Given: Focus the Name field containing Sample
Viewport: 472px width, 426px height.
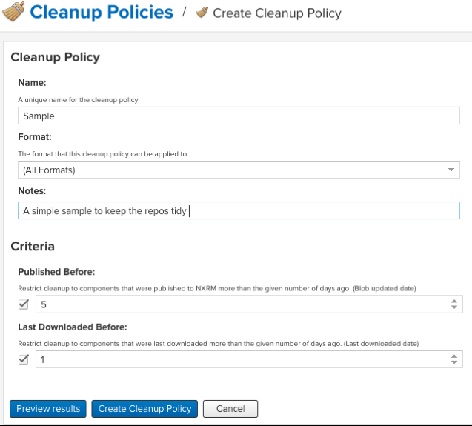Looking at the screenshot, I should click(x=239, y=116).
